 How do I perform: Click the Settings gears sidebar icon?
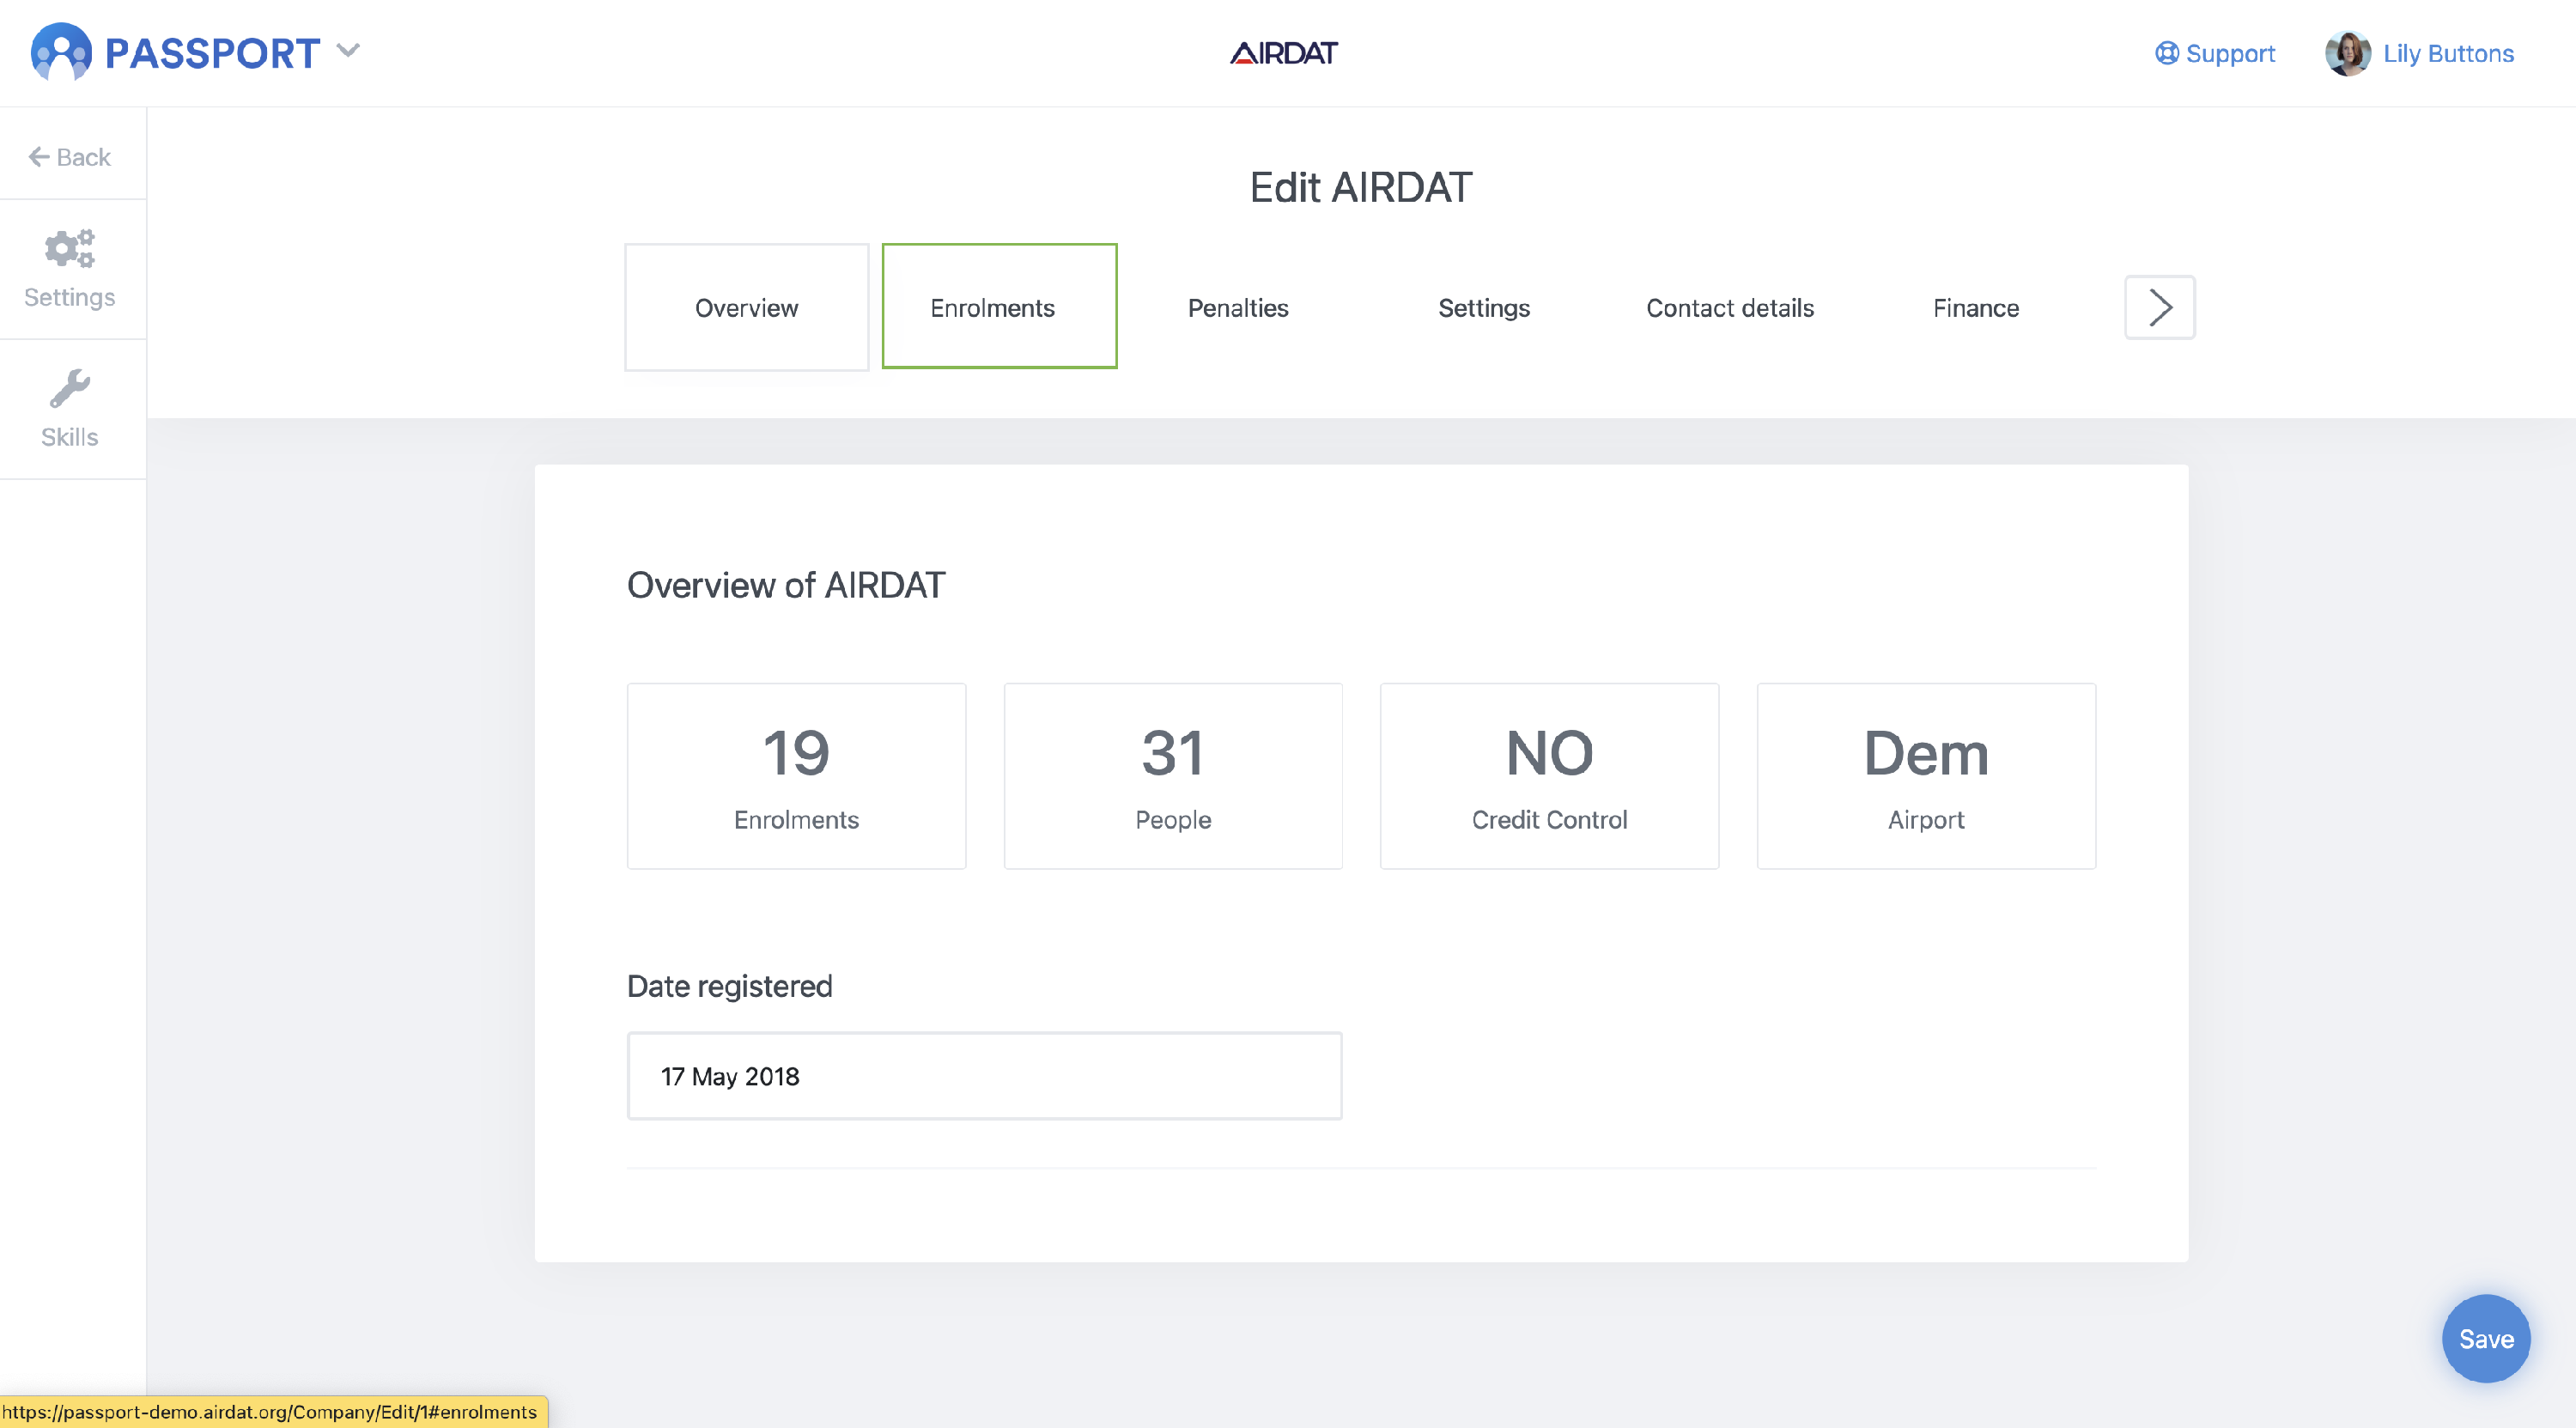[69, 249]
